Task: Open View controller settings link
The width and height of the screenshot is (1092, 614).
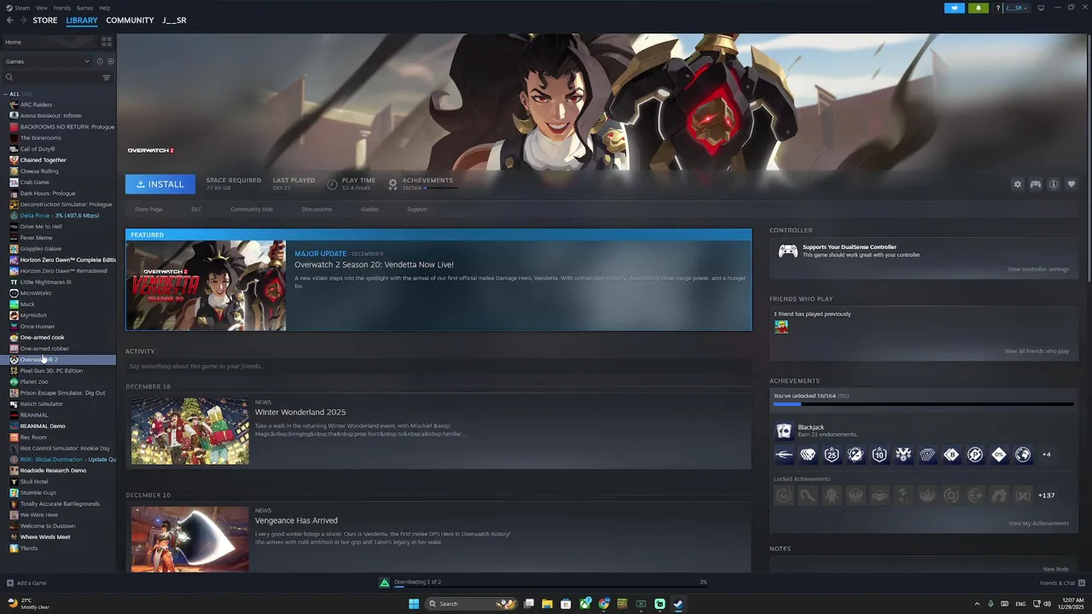Action: point(1038,269)
